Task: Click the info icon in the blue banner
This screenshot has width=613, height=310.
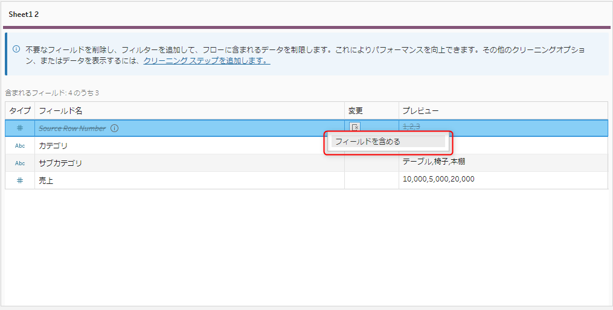Action: tap(16, 49)
